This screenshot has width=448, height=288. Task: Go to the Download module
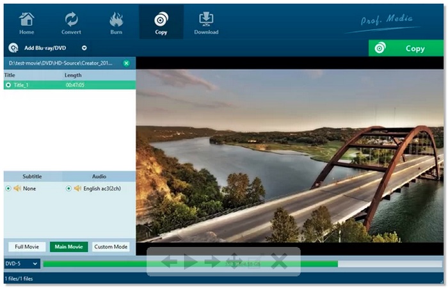coord(206,22)
